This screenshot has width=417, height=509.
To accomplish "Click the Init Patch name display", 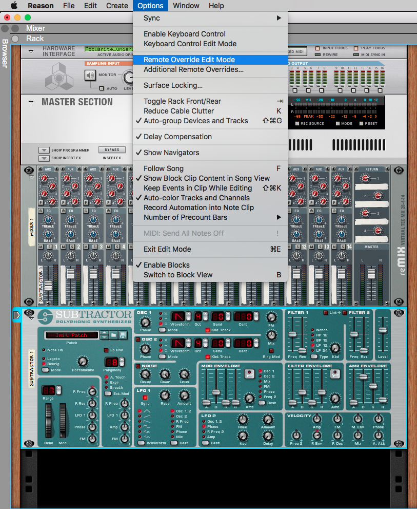I will (72, 335).
